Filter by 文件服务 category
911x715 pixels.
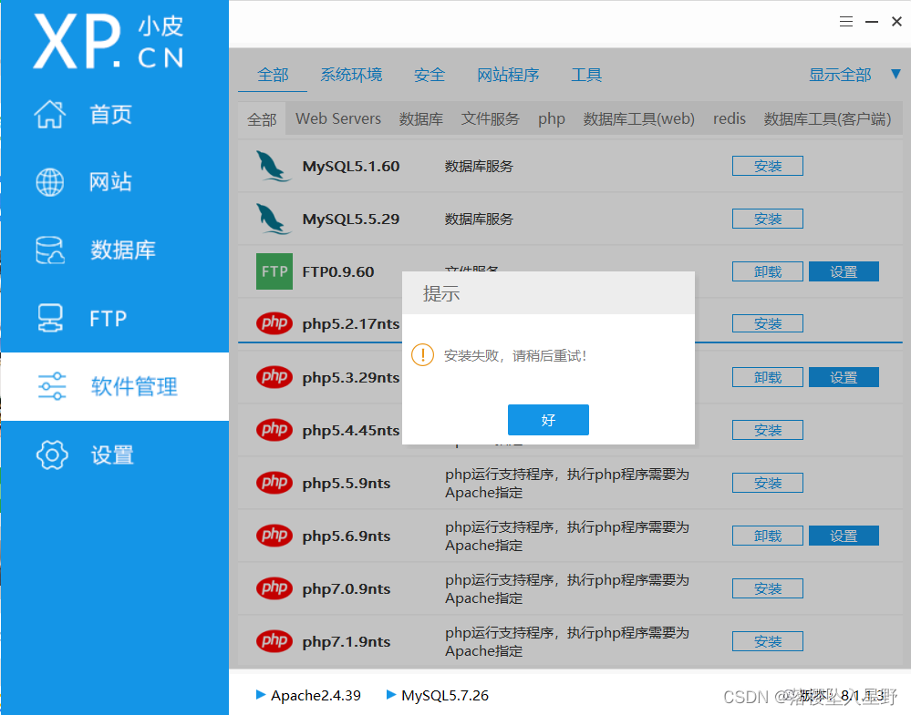pos(490,119)
